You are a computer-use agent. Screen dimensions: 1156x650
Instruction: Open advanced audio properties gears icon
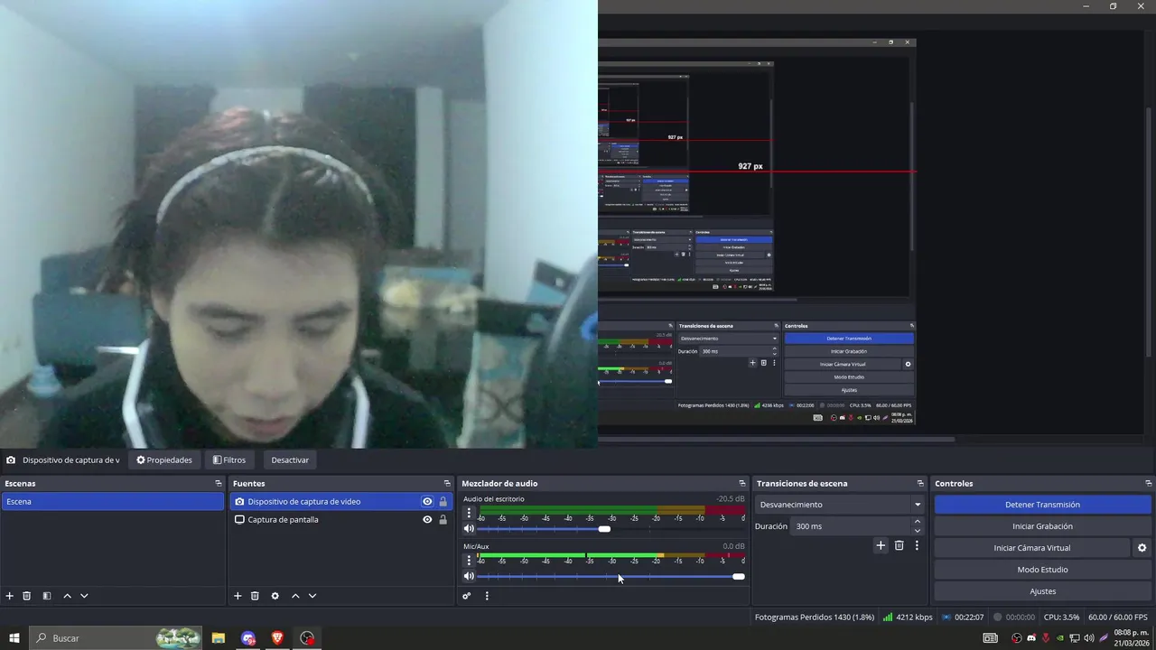[x=466, y=596]
